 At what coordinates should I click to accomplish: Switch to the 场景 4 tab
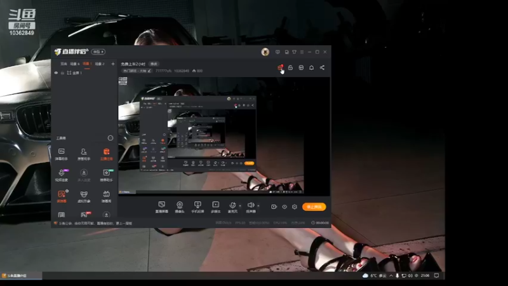(x=75, y=64)
